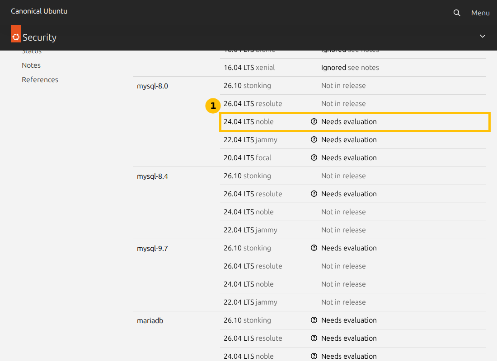Click '22.04 LTS jammy' in the mysql-9.7 group

click(x=250, y=302)
